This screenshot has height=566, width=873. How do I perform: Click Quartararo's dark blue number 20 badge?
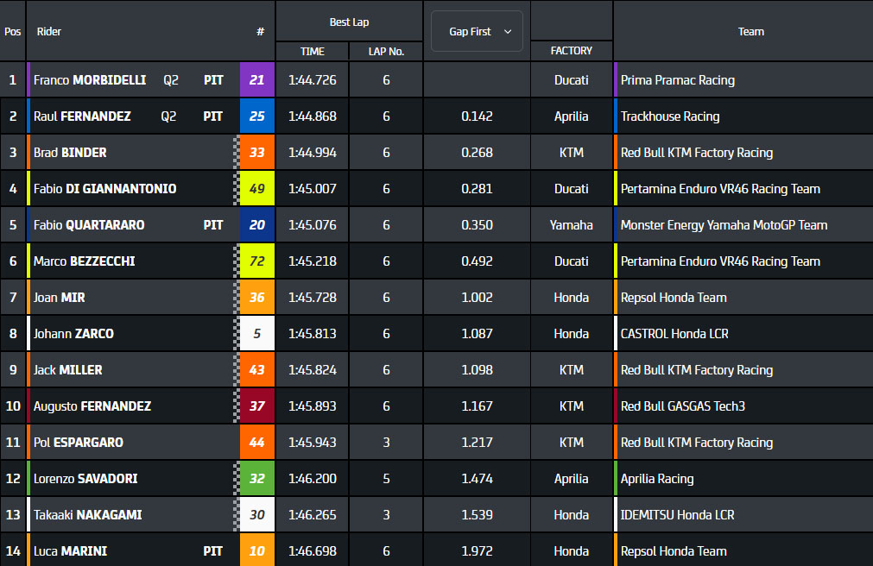[x=256, y=225]
